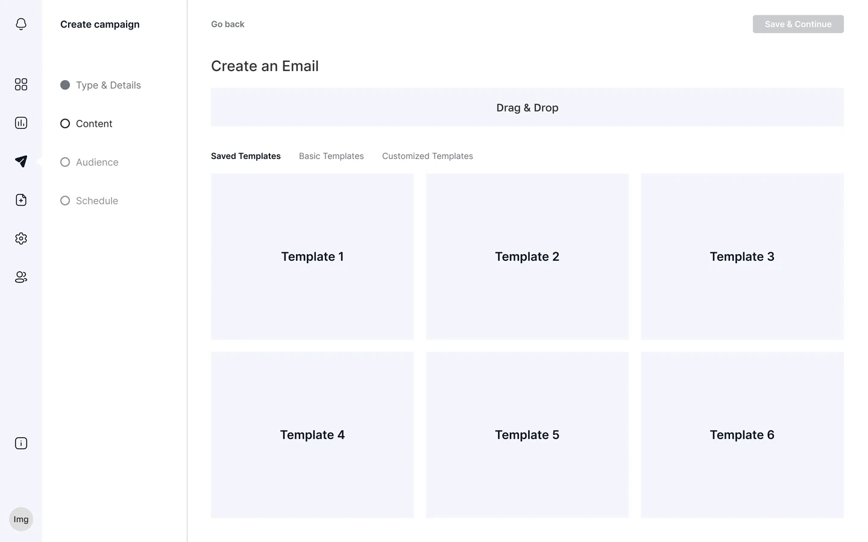The image size is (868, 542).
Task: Select the Schedule step
Action: pyautogui.click(x=89, y=201)
